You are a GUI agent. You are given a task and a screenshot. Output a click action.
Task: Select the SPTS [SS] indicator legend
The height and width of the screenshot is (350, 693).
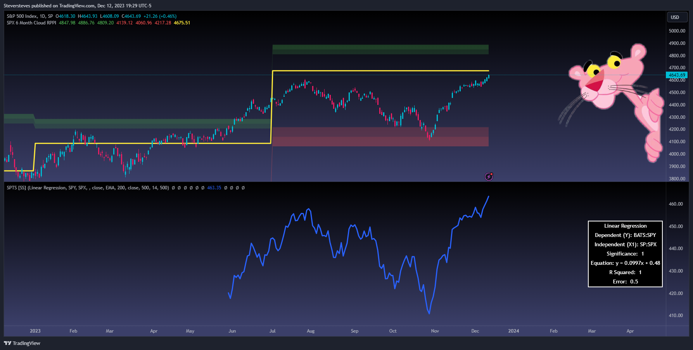(x=88, y=188)
